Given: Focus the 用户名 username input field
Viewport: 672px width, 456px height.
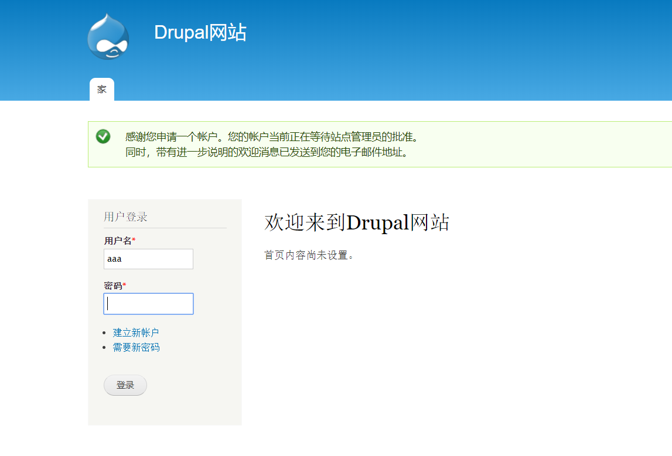Looking at the screenshot, I should pos(148,259).
